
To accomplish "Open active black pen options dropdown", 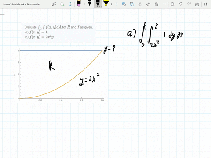I will pyautogui.click(x=100, y=7).
